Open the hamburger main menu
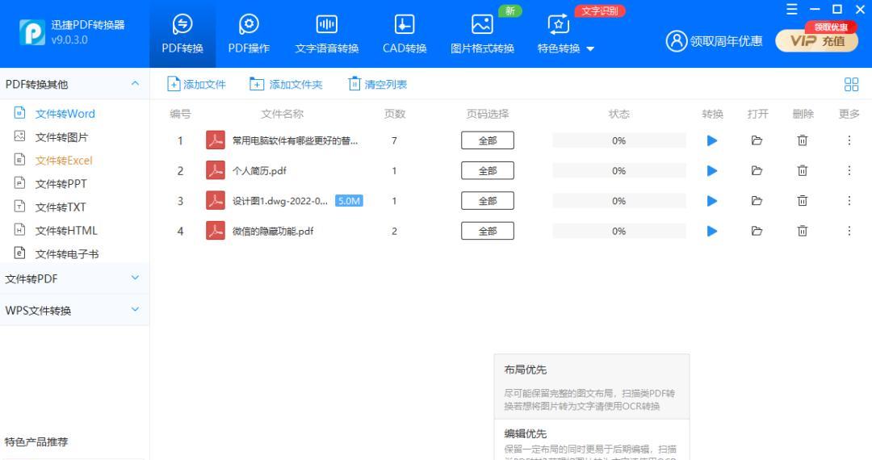The width and height of the screenshot is (872, 460). 792,10
